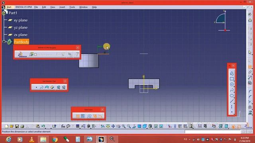The image size is (255, 143).
Task: Click the CATIA logo icon in toolbar
Action: point(248,126)
